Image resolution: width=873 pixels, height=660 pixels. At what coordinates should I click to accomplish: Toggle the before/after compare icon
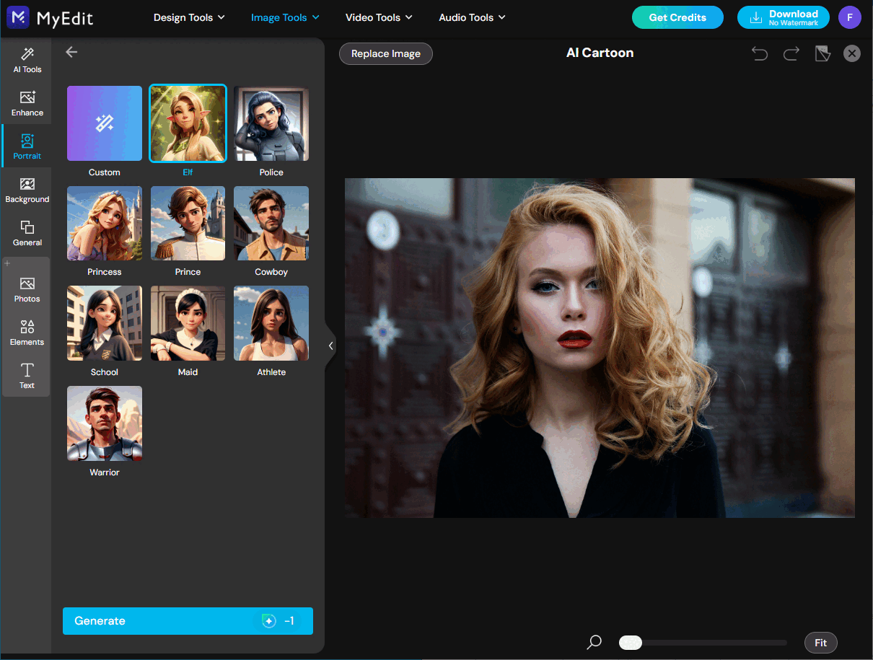[822, 53]
